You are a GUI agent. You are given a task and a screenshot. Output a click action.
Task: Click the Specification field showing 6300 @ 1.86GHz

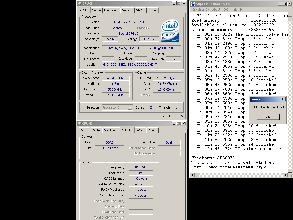click(x=141, y=48)
